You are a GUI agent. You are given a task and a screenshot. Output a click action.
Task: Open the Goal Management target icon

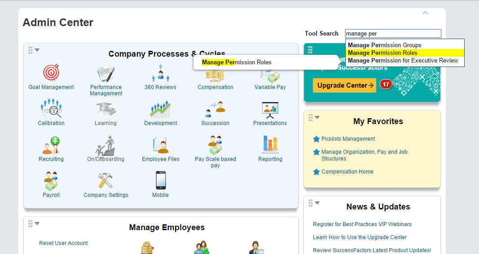(51, 72)
